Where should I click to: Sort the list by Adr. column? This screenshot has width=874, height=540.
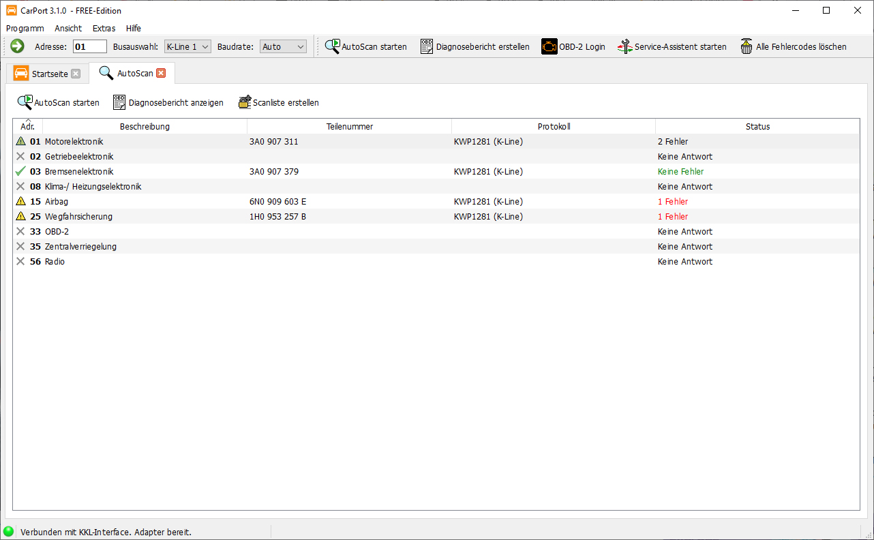(28, 126)
